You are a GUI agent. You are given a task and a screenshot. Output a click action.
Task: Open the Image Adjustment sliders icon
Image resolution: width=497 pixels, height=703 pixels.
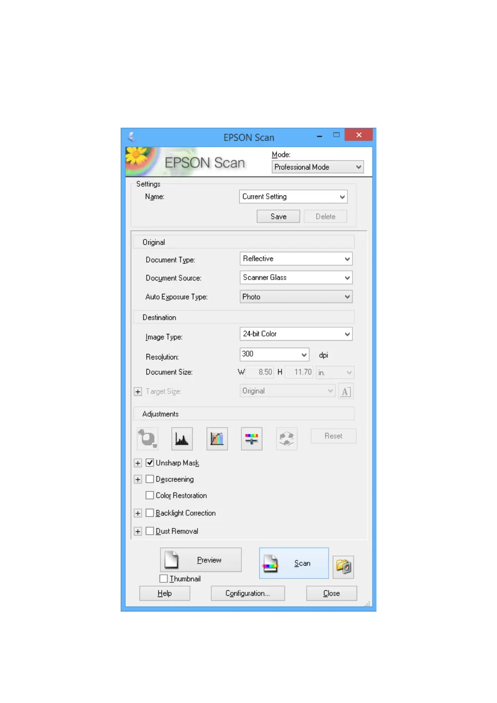(x=252, y=438)
